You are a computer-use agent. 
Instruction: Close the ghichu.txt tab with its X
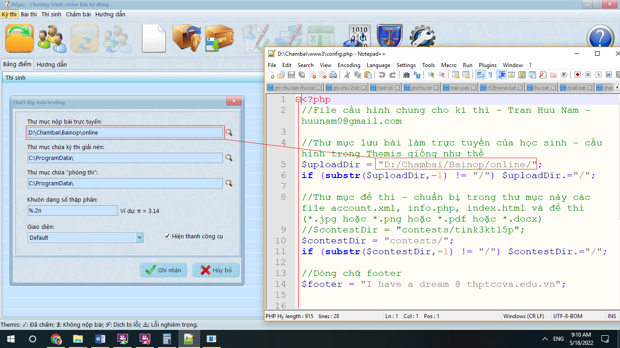(436, 87)
